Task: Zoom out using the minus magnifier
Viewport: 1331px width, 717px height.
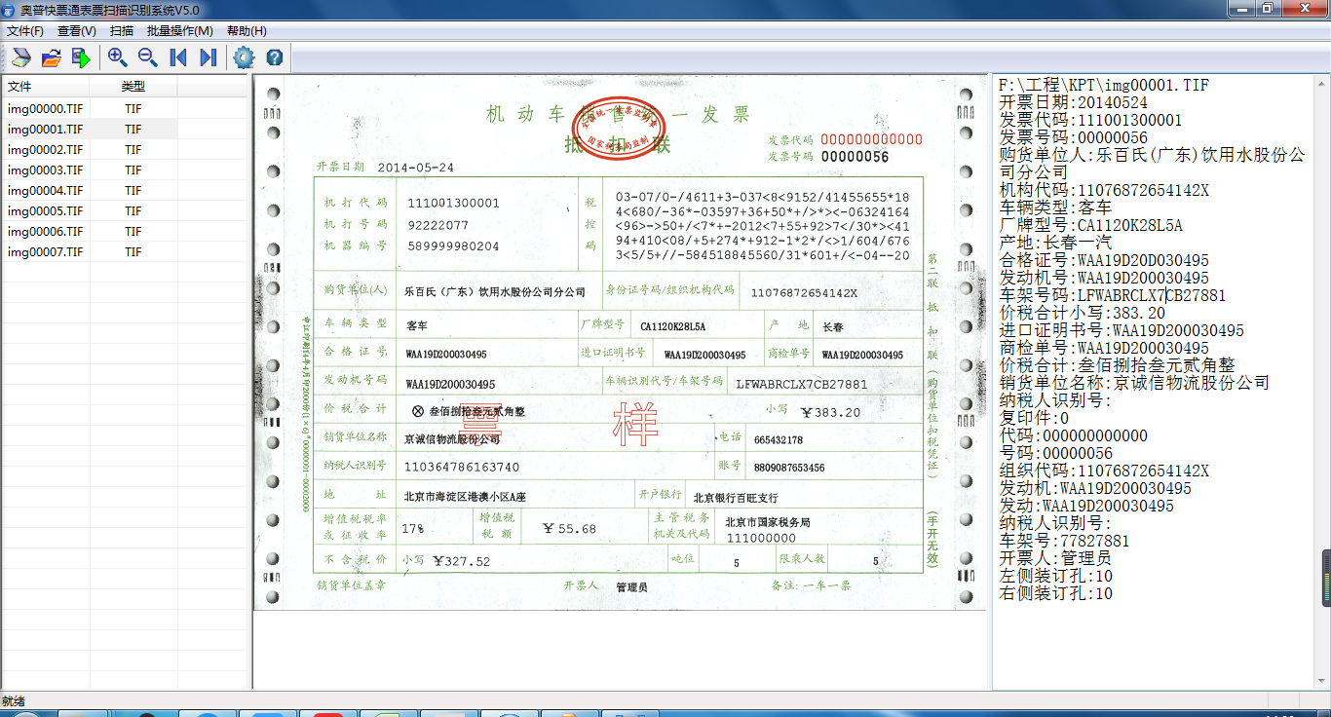Action: tap(148, 57)
